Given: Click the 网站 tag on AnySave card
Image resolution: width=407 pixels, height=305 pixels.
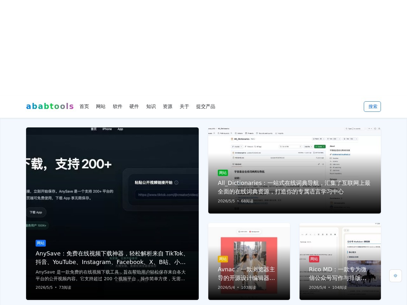Looking at the screenshot, I should point(41,243).
